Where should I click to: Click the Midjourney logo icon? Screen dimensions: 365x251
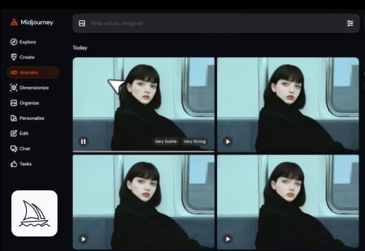coord(13,23)
